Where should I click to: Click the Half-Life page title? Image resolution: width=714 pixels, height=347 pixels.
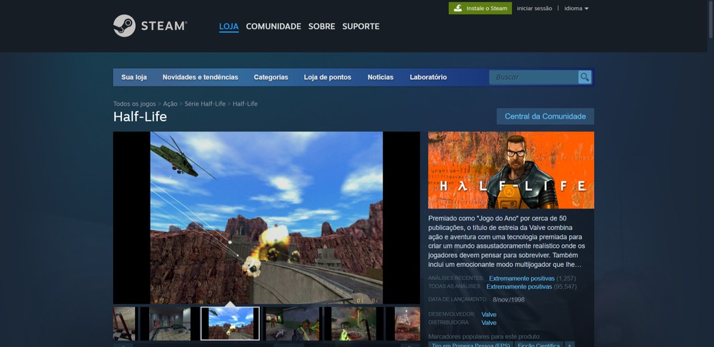(x=140, y=116)
